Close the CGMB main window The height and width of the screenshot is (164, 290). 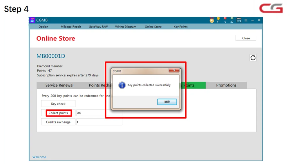(x=259, y=20)
